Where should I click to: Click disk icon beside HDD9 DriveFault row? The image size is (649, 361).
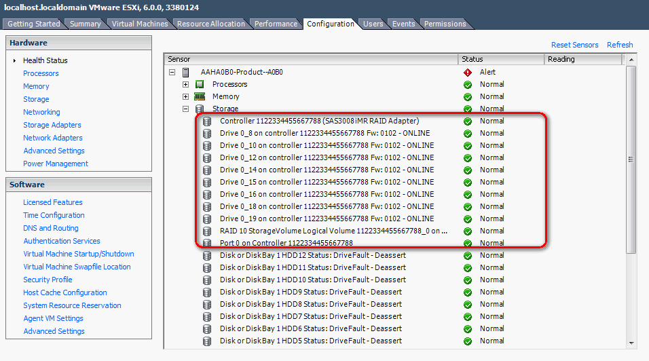pyautogui.click(x=207, y=292)
